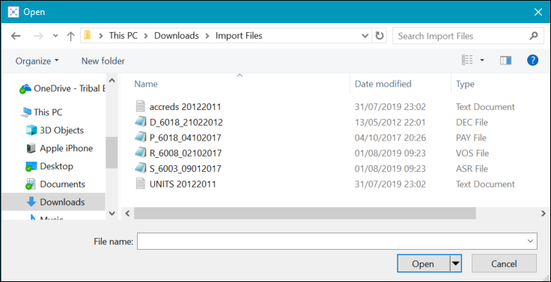Click the horizontal scroll left arrow
Viewport: 551px width, 282px height.
click(x=127, y=213)
